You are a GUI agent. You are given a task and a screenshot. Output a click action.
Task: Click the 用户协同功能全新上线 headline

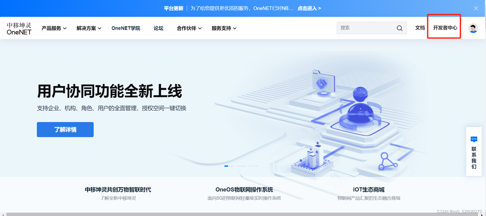click(110, 91)
